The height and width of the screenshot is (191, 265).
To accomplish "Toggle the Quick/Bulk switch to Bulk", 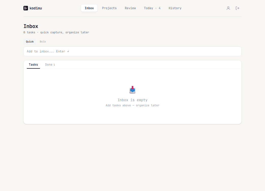I will [x=43, y=41].
